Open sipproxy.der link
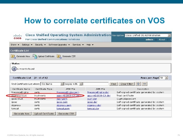The height and width of the screenshot is (137, 183). point(94,105)
